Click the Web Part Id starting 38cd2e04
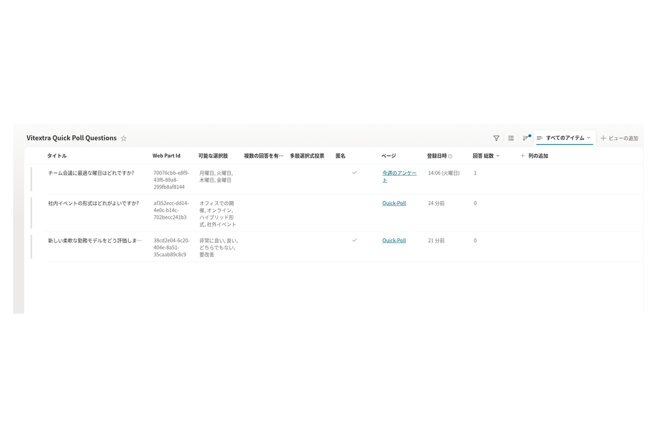 click(x=171, y=247)
